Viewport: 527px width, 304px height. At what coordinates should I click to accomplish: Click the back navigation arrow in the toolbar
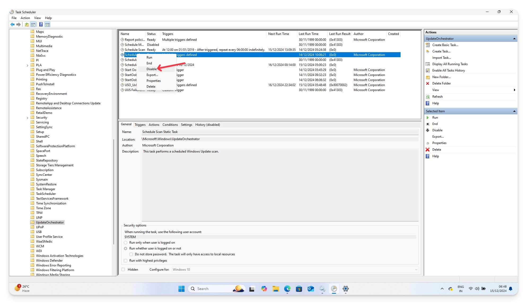point(12,24)
